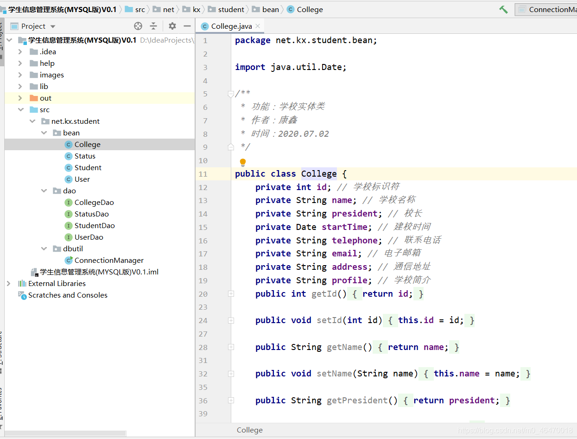Click the Collapse All icon in Project panel

[153, 26]
